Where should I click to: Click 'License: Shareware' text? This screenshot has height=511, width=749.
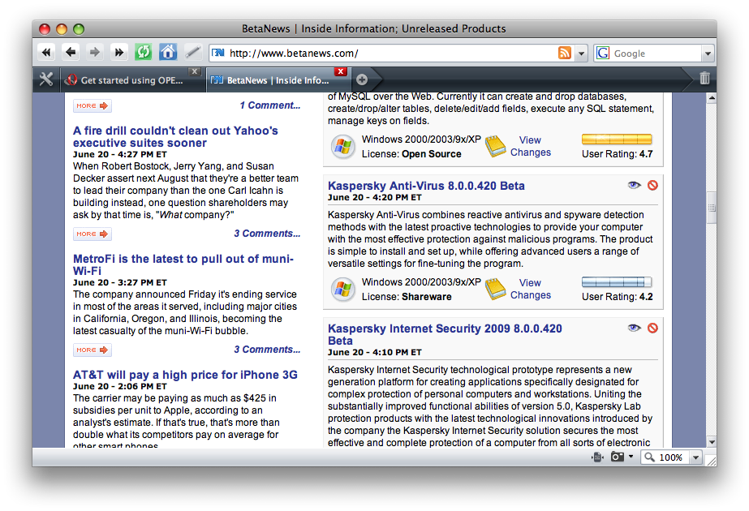click(407, 297)
